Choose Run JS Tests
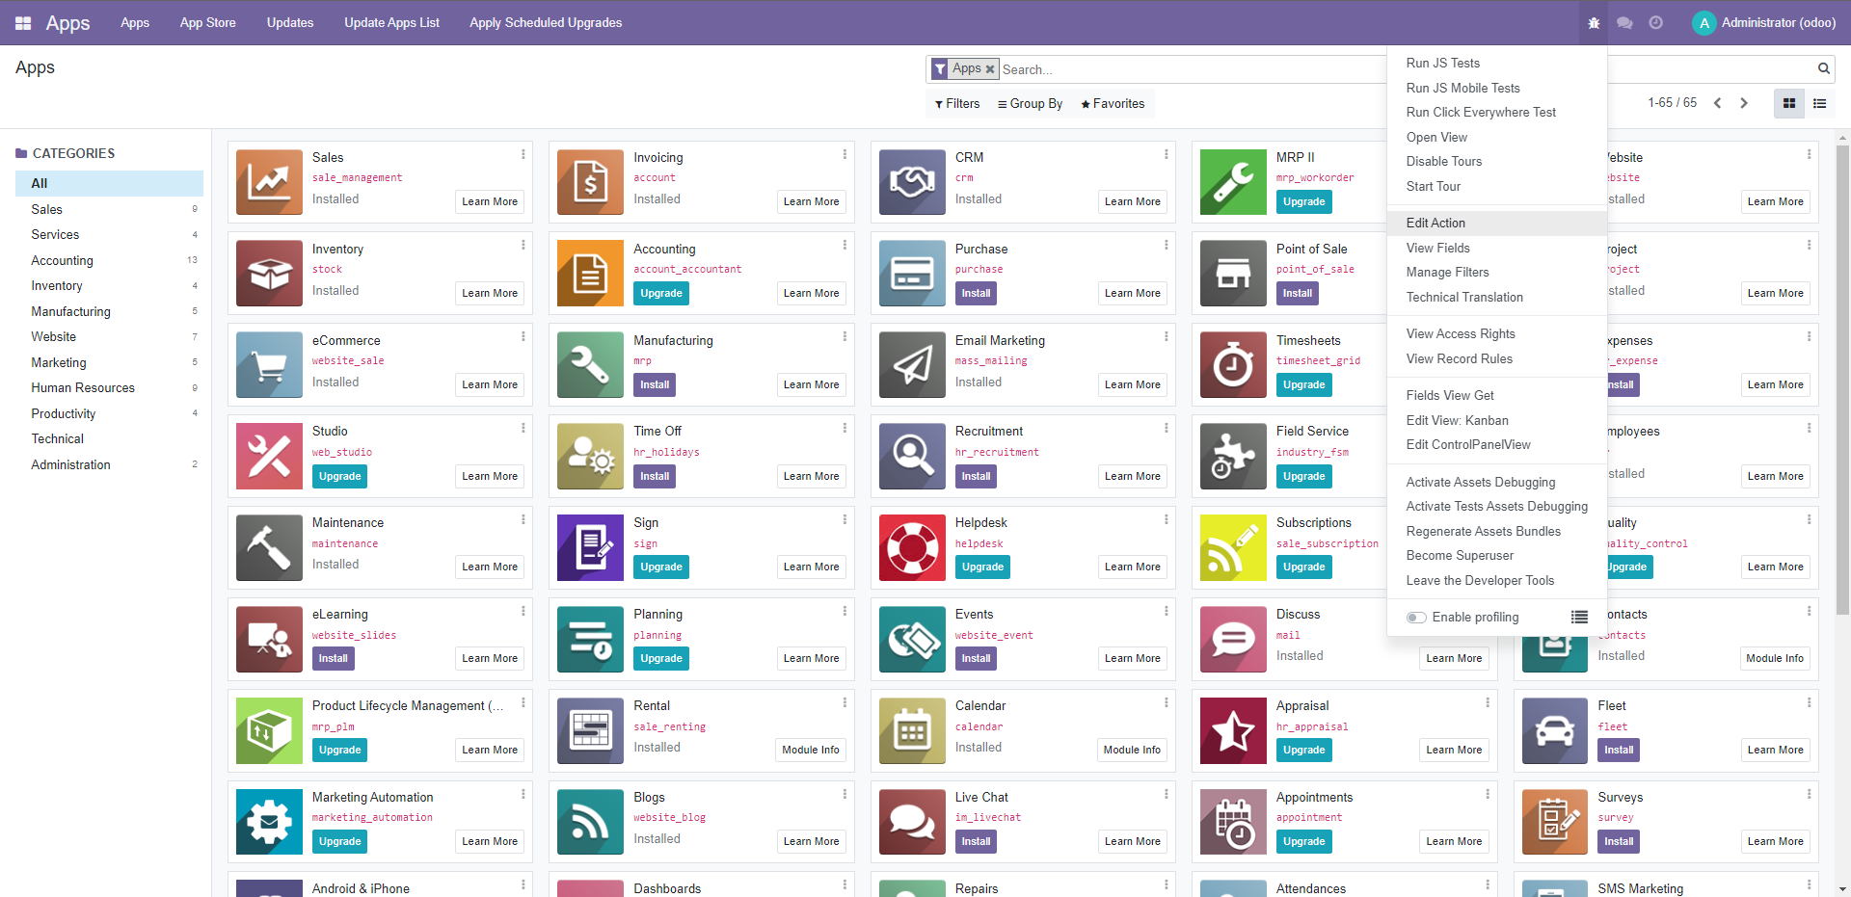This screenshot has height=897, width=1851. 1497,64
